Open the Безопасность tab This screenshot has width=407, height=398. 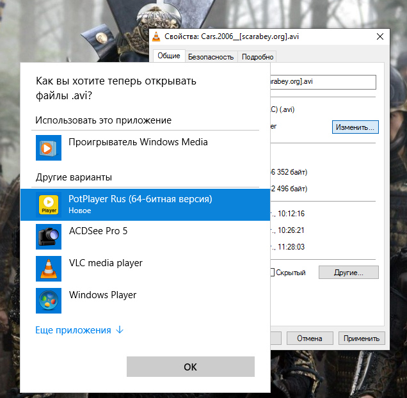coord(211,56)
